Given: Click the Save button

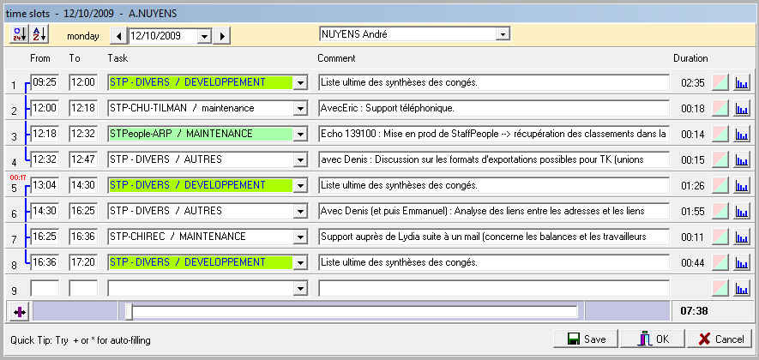Looking at the screenshot, I should click(587, 339).
